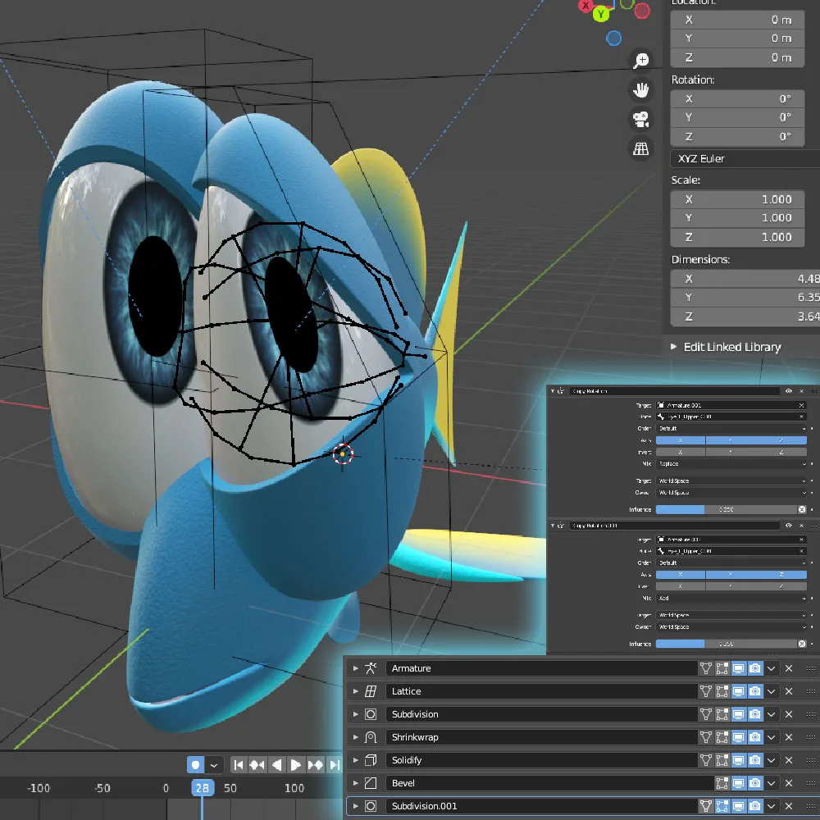820x820 pixels.
Task: Click blue Z axis gizmo ball
Action: (613, 39)
